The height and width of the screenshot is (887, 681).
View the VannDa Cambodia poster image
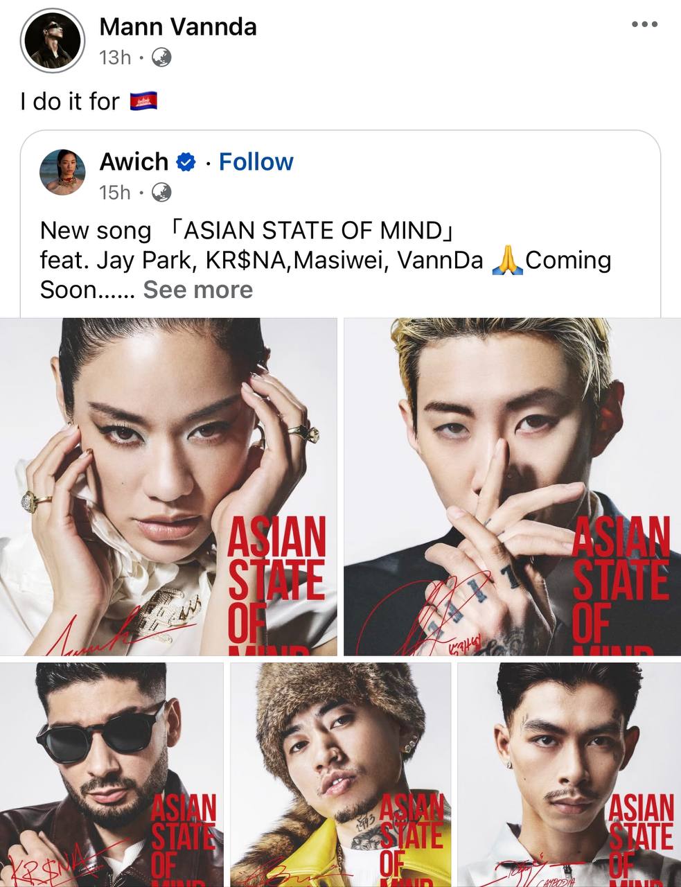click(x=569, y=775)
